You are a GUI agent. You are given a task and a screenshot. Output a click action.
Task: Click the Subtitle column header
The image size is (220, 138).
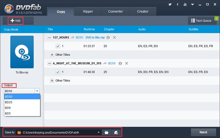coord(193,29)
